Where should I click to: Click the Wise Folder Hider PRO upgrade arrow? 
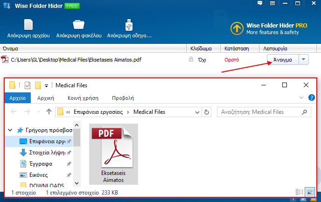click(237, 28)
